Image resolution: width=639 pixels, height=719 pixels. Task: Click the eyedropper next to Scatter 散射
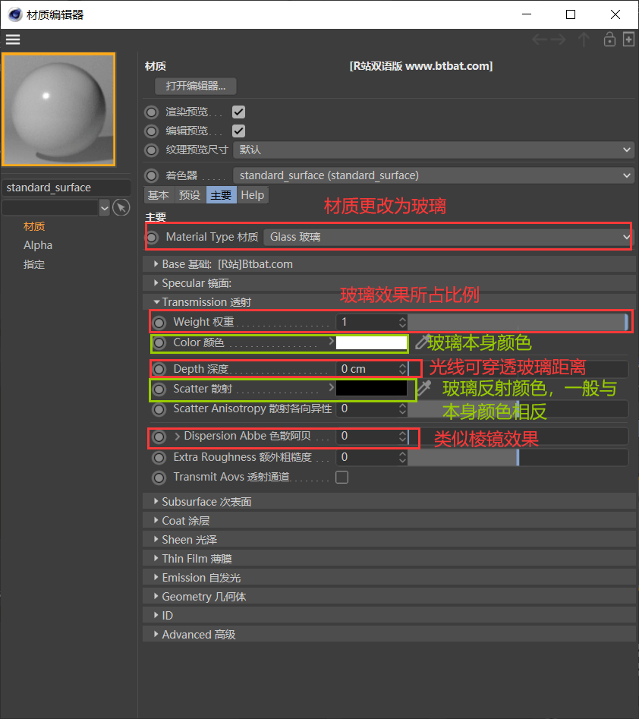point(424,389)
